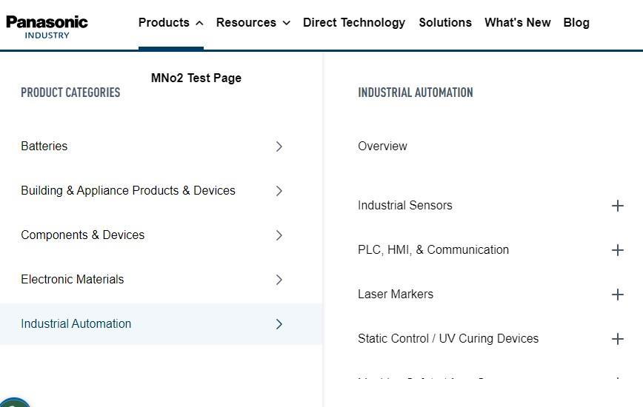Click the Components & Devices chevron arrow

tap(279, 235)
